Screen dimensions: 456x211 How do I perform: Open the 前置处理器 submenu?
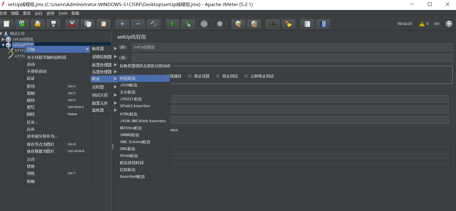[105, 65]
